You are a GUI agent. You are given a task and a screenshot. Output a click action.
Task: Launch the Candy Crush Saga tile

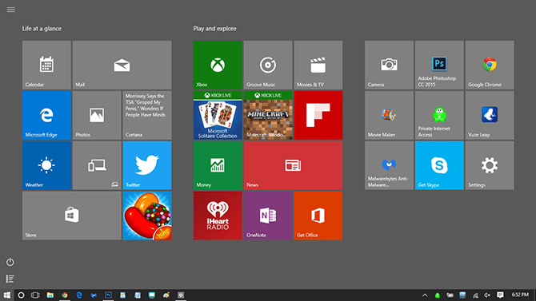tap(147, 216)
